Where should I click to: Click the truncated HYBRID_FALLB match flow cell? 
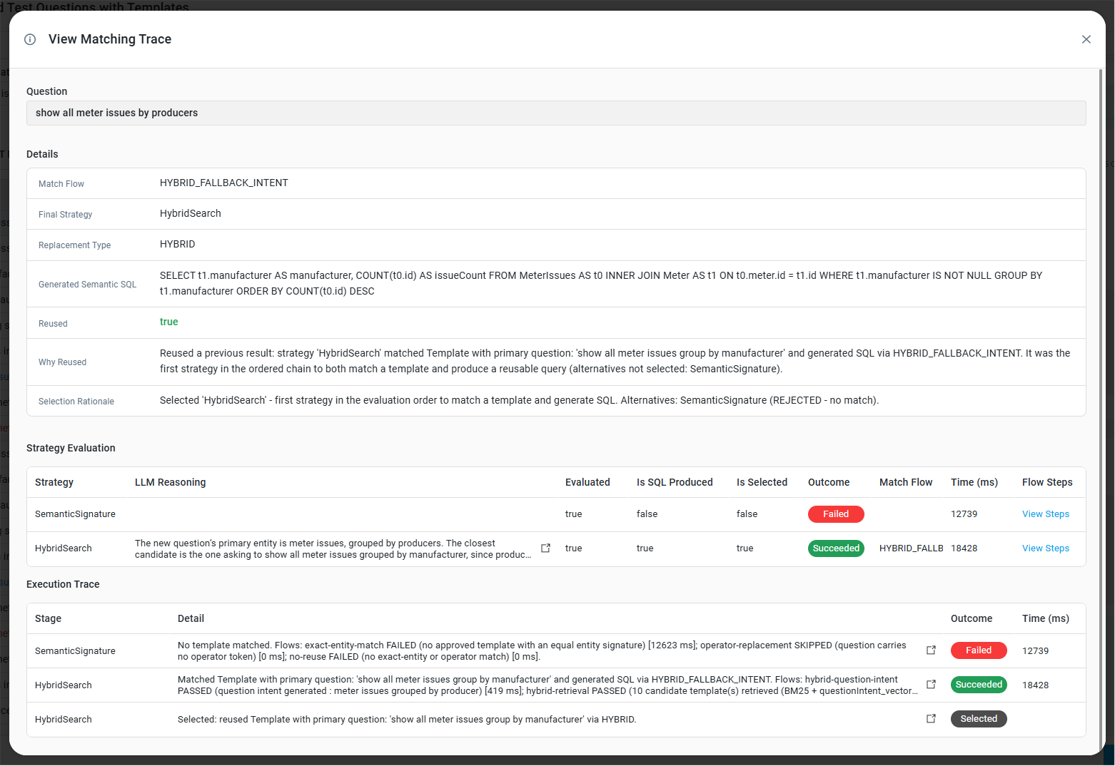click(x=912, y=548)
